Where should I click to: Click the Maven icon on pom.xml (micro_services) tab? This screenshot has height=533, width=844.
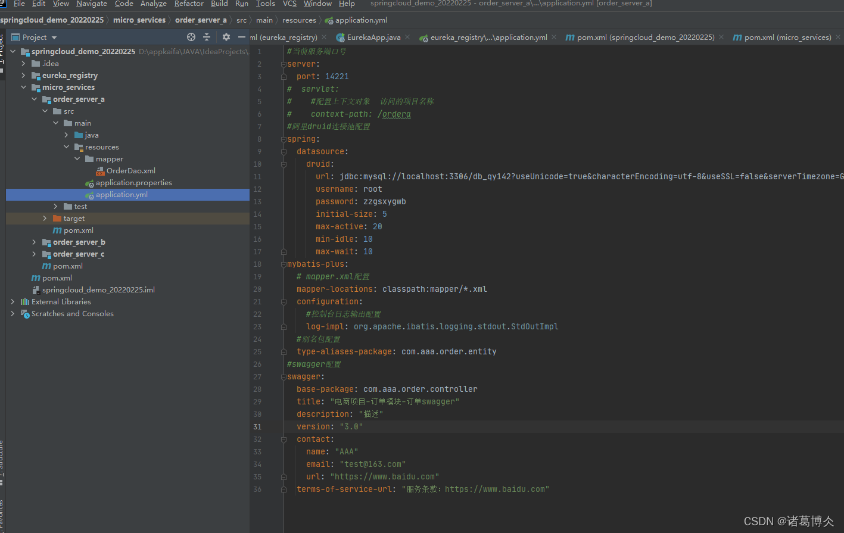(737, 38)
